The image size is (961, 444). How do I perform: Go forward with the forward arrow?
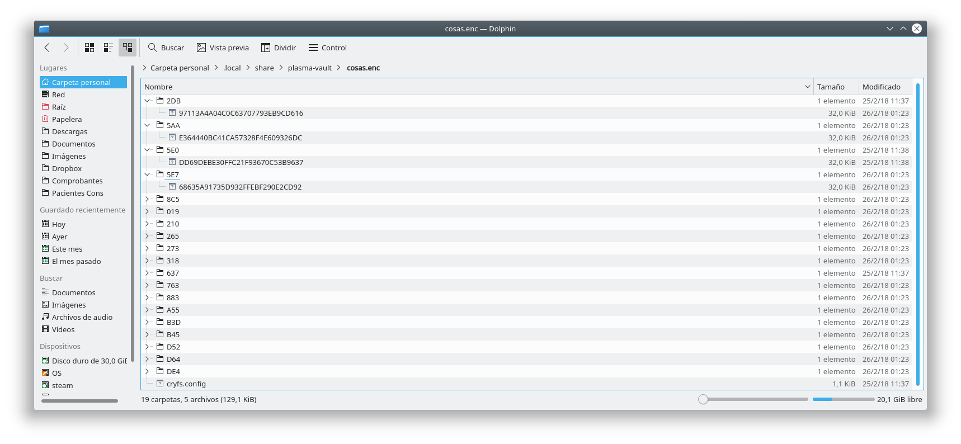pyautogui.click(x=66, y=48)
